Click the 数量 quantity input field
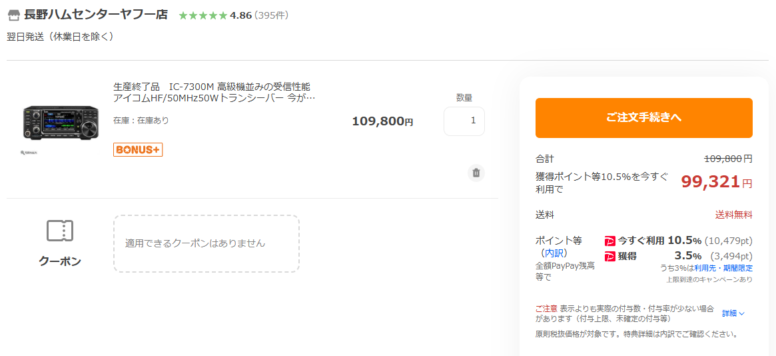This screenshot has height=356, width=776. (464, 121)
